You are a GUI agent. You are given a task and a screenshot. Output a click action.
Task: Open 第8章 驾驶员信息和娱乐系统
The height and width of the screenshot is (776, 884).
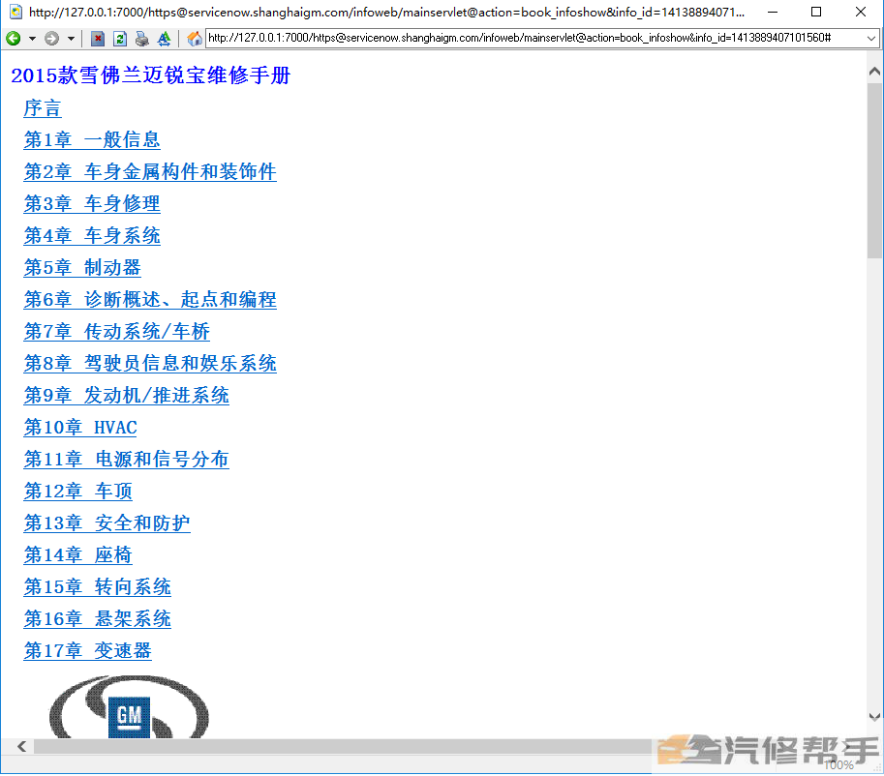pyautogui.click(x=150, y=364)
